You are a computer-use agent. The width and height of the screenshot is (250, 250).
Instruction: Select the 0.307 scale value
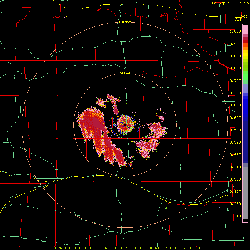[x=235, y=191]
